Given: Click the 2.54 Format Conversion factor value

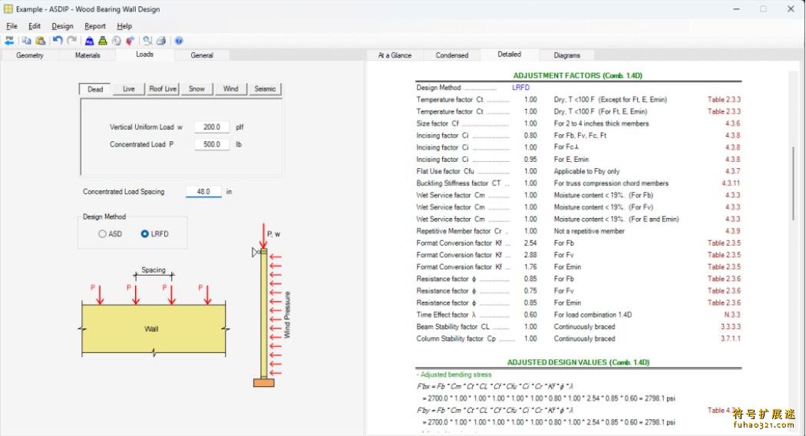Looking at the screenshot, I should (x=530, y=243).
